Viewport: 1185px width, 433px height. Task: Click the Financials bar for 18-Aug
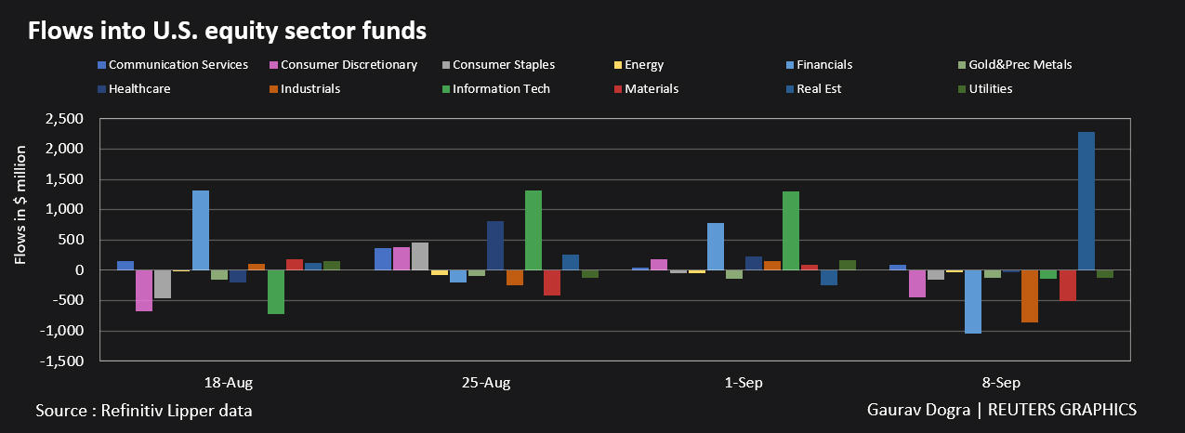coord(201,230)
